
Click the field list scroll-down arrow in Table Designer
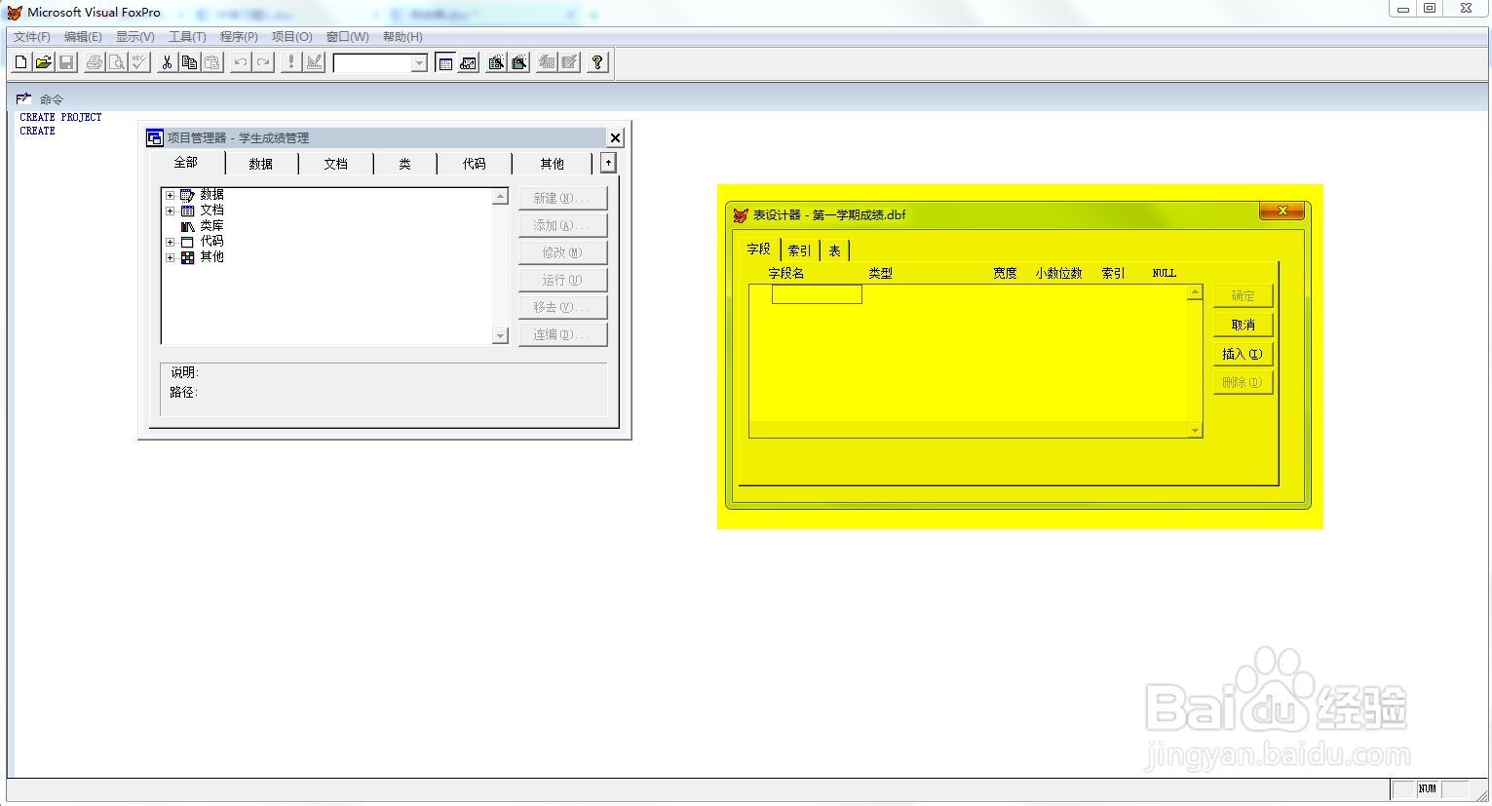point(1195,430)
